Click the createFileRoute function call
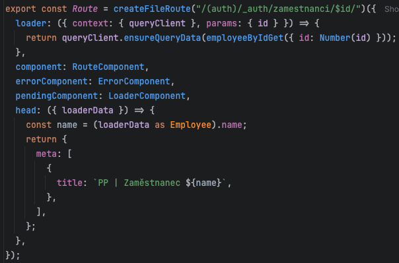This screenshot has width=399, height=263. (x=152, y=9)
